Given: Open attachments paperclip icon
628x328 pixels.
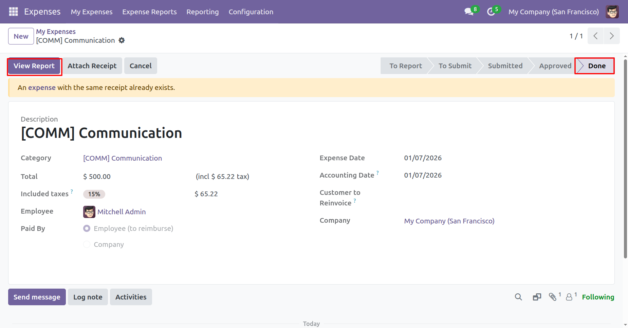Looking at the screenshot, I should [x=553, y=297].
